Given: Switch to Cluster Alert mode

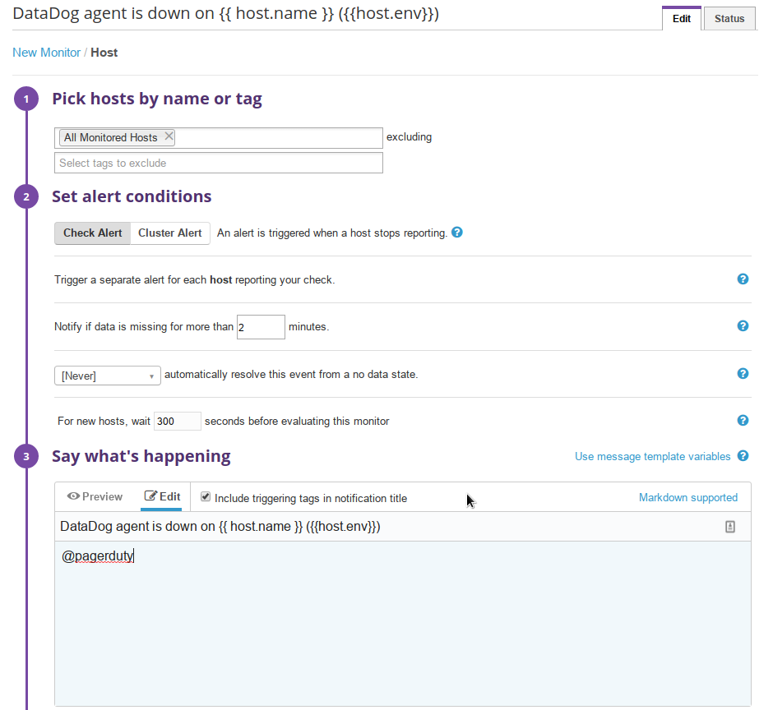Looking at the screenshot, I should (x=169, y=233).
